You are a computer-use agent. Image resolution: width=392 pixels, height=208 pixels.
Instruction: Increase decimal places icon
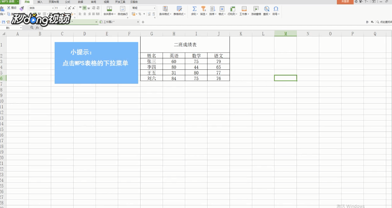[x=149, y=14]
